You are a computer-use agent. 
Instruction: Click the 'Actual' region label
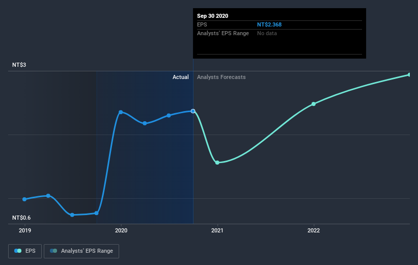[x=180, y=77]
